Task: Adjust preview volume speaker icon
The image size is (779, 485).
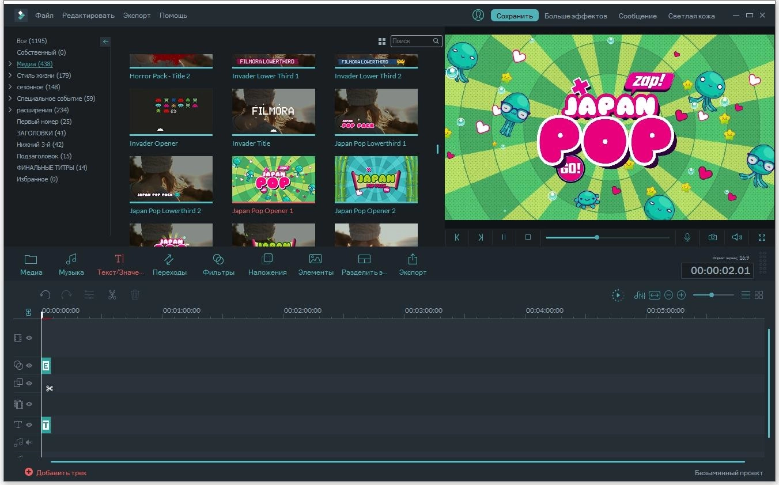Action: tap(737, 237)
